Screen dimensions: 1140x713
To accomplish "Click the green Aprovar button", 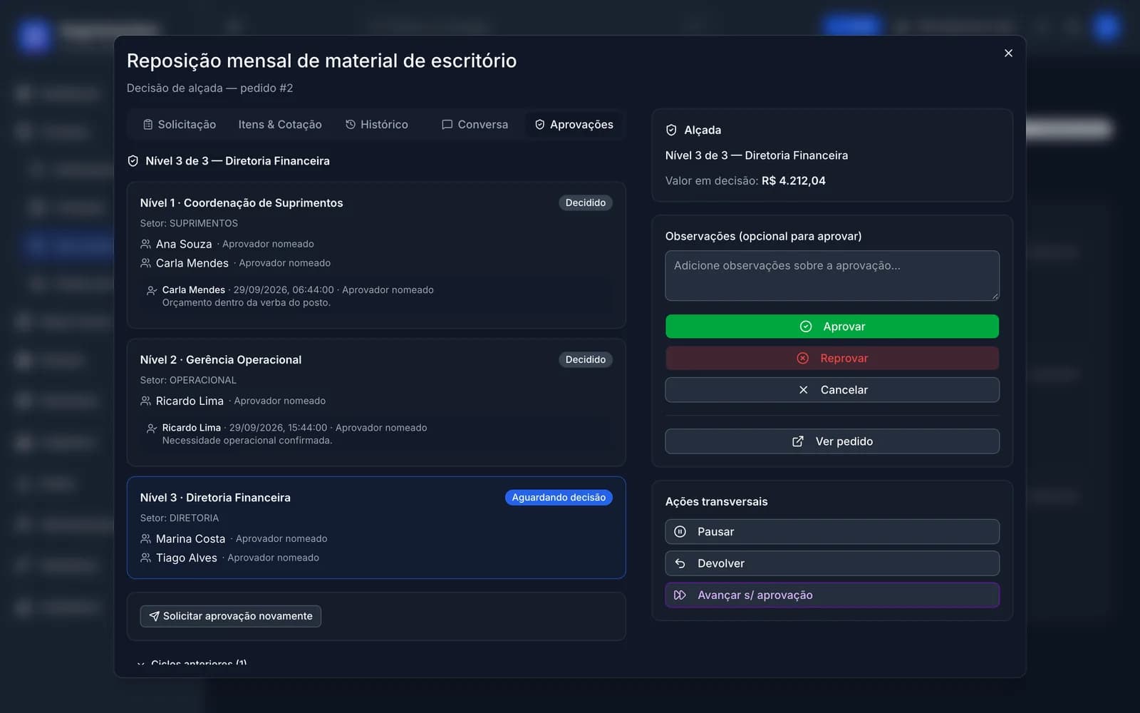I will [832, 327].
